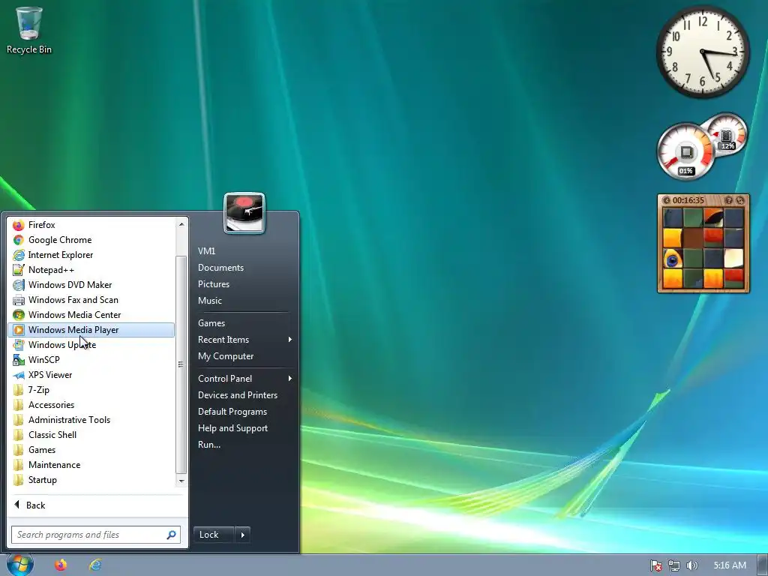Open Documents from Start menu
Image resolution: width=768 pixels, height=576 pixels.
pyautogui.click(x=244, y=268)
